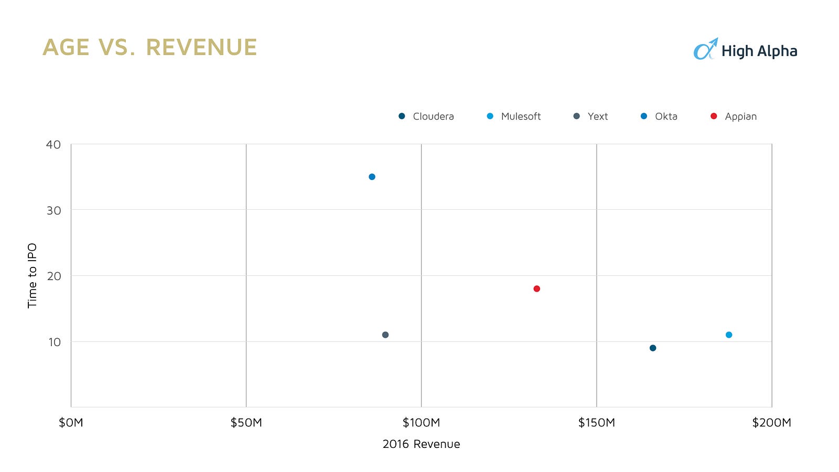Screen dimensions: 839x472
Task: Click the y-axis value 10
Action: tap(55, 342)
